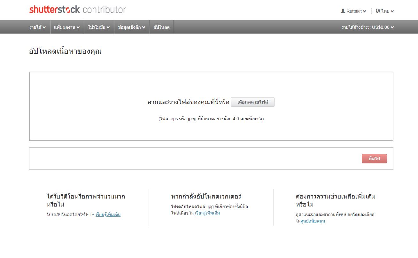Click the เลือกหลายไฟล์ button
Screen dimensions: 418x258
[252, 102]
